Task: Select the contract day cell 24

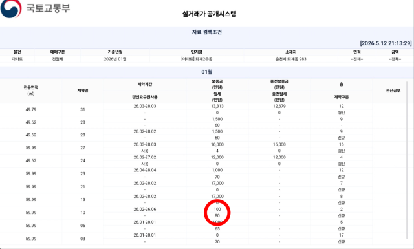Action: 83,161
